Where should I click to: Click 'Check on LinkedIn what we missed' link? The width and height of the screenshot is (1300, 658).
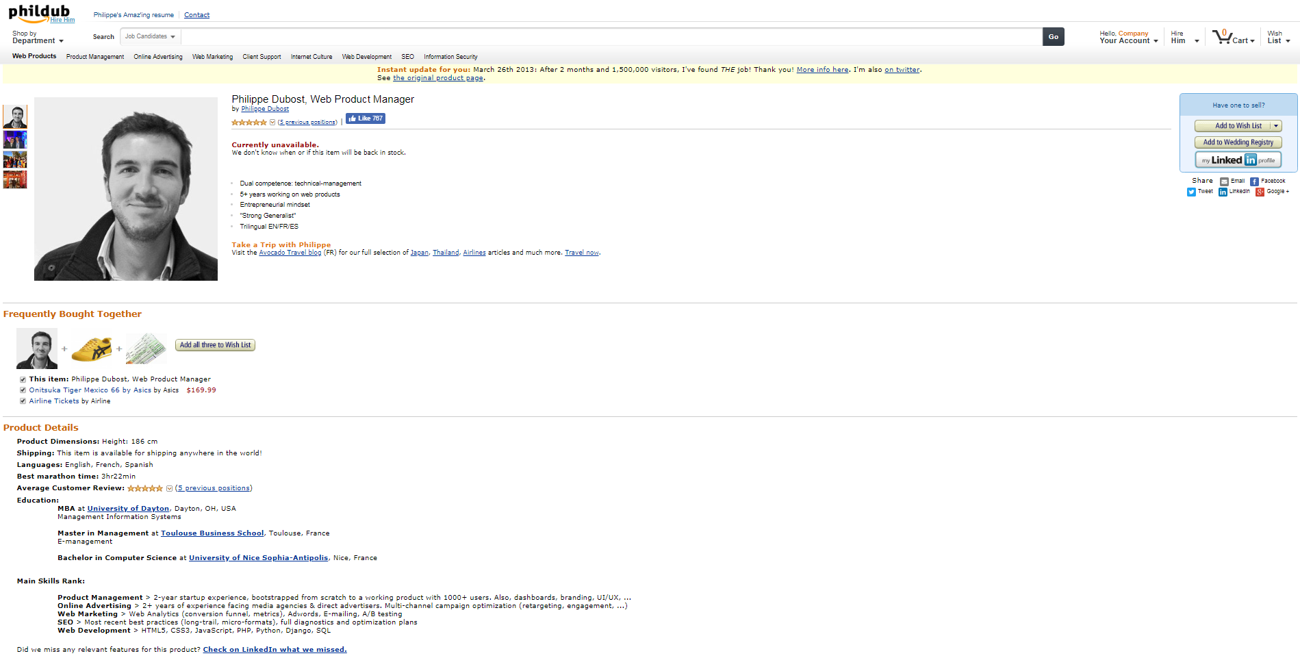pyautogui.click(x=275, y=650)
